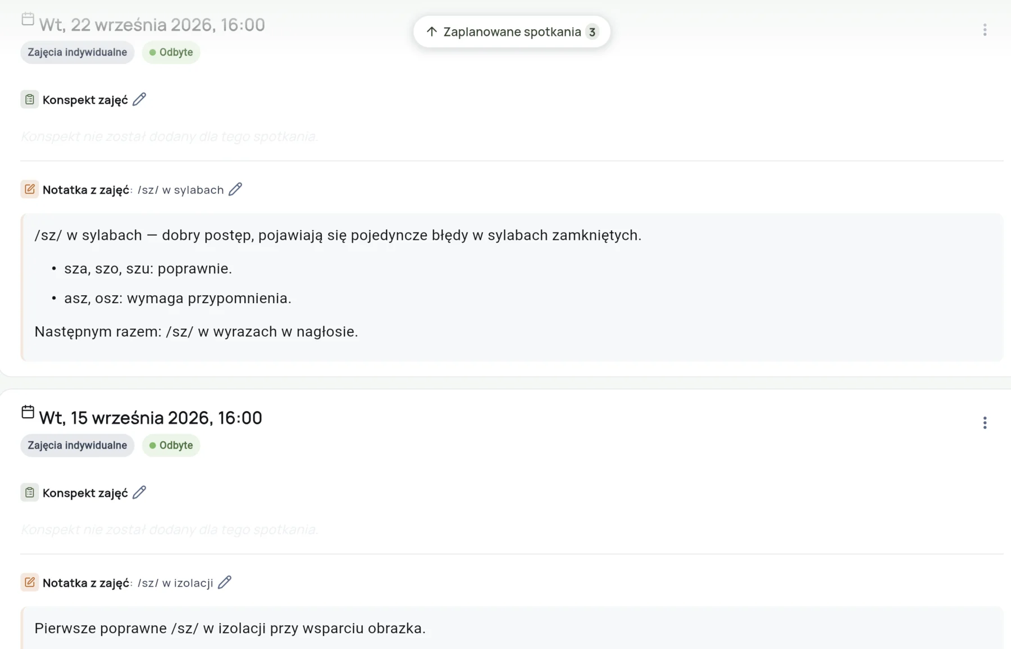Click Zajęcia indywidualne tag on 22 września

pos(78,52)
